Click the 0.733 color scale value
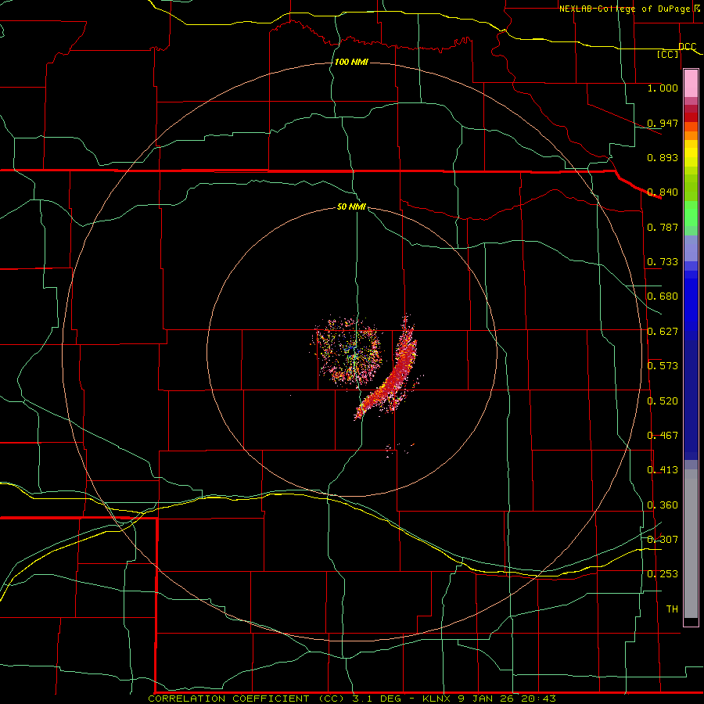The width and height of the screenshot is (704, 704). coord(663,262)
